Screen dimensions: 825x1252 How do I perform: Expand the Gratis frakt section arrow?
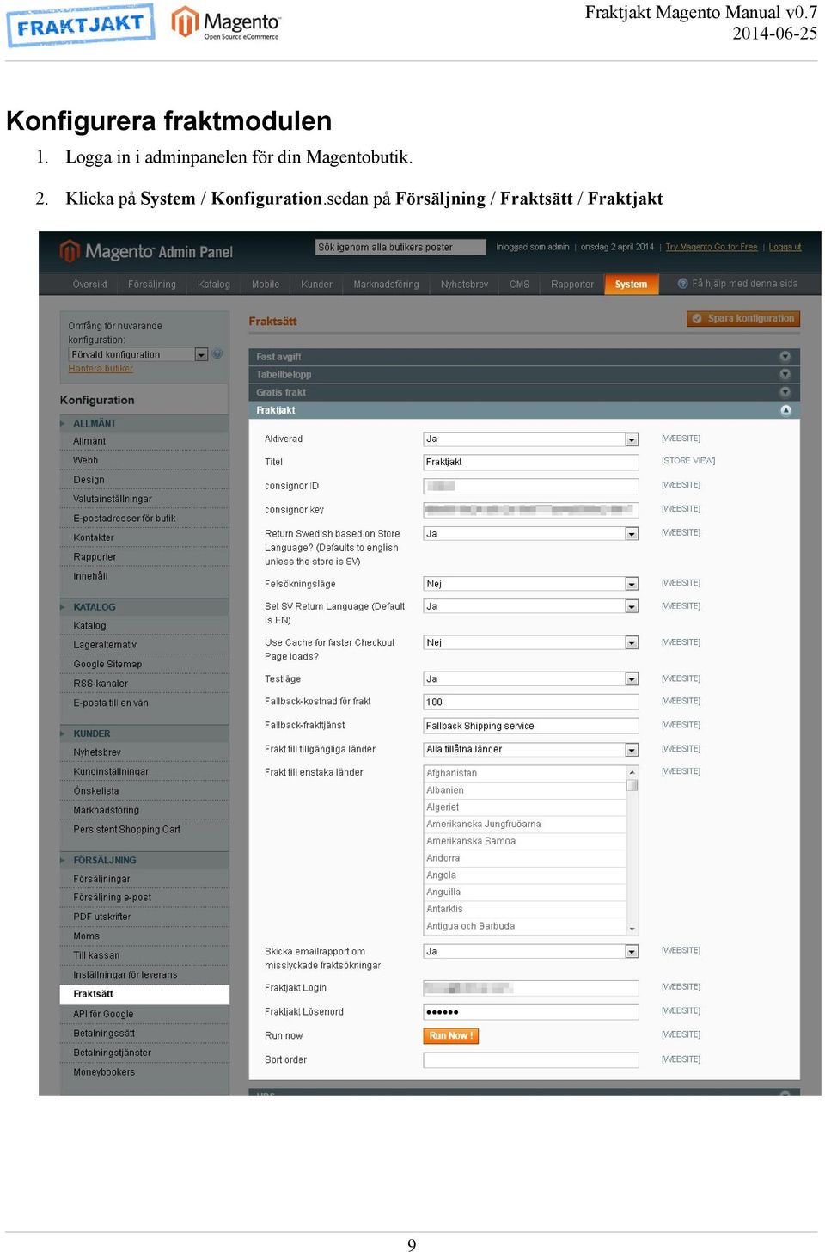tap(785, 392)
